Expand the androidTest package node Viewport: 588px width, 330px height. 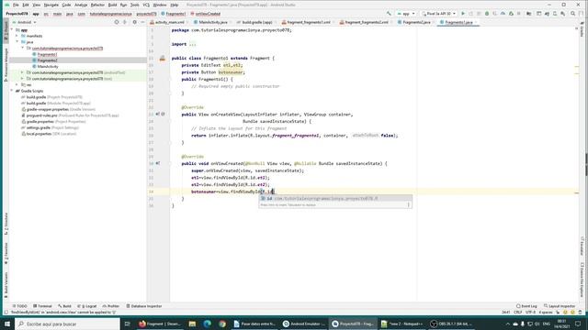coord(22,72)
